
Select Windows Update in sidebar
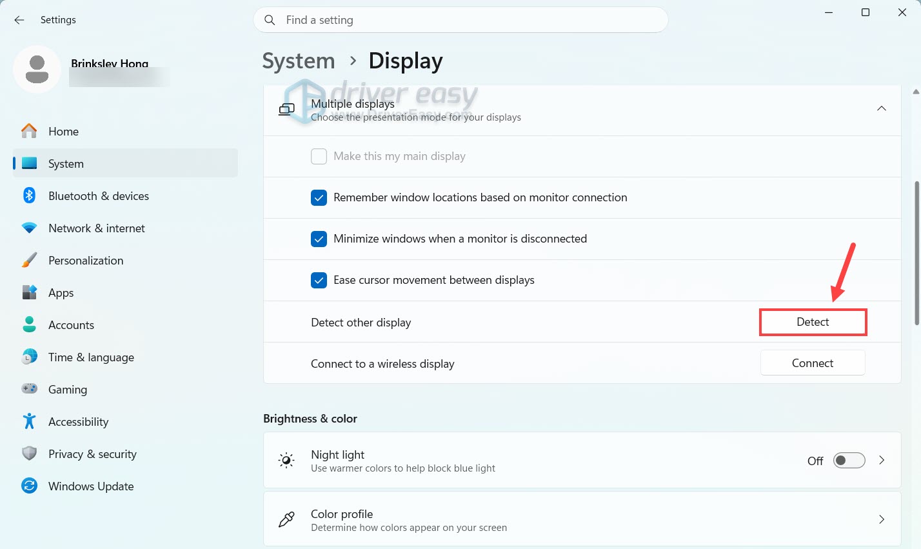pyautogui.click(x=125, y=486)
